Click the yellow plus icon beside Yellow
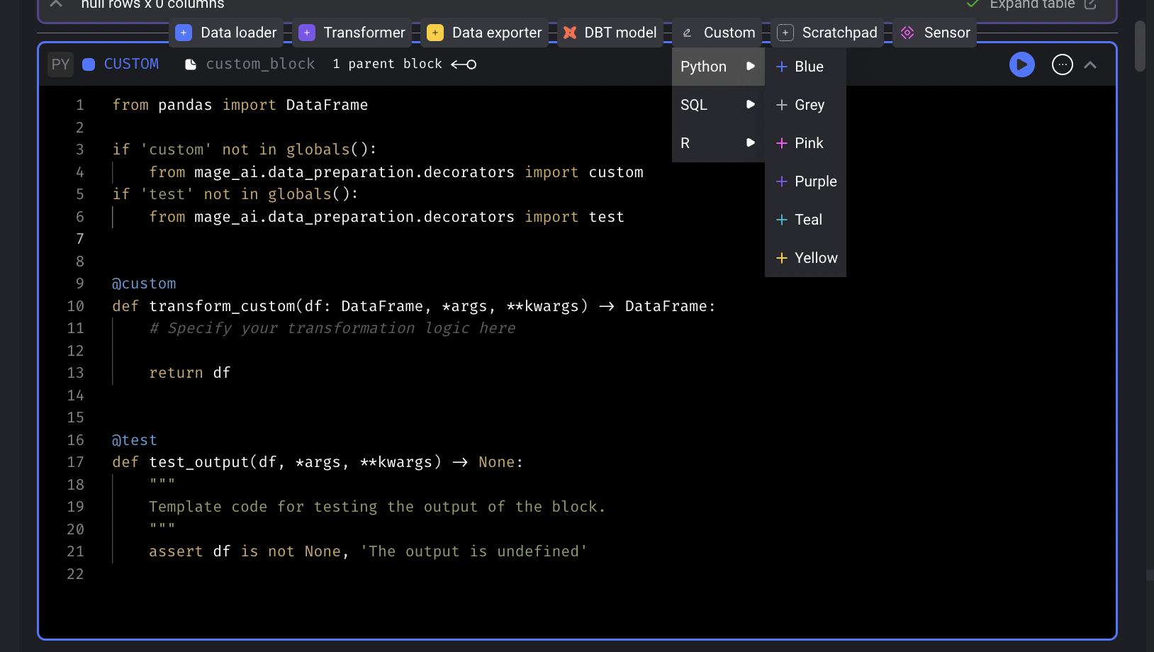 point(782,258)
